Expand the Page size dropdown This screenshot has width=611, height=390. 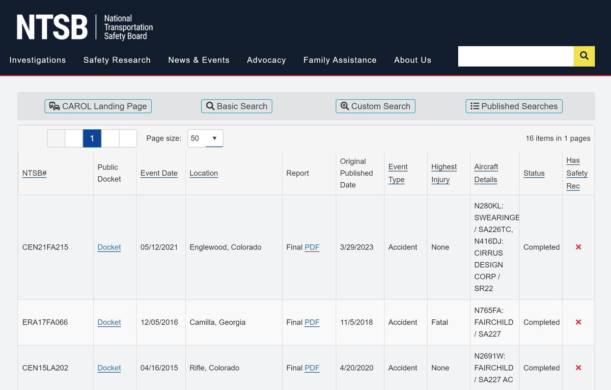pyautogui.click(x=205, y=138)
